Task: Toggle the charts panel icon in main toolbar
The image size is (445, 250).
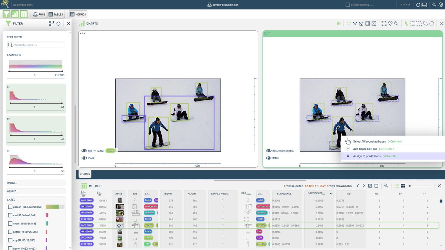Action: 15,14
